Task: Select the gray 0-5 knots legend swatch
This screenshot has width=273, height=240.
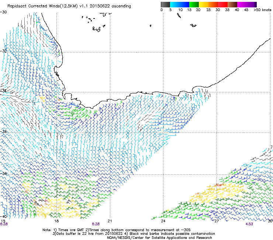Action: [x=165, y=4]
